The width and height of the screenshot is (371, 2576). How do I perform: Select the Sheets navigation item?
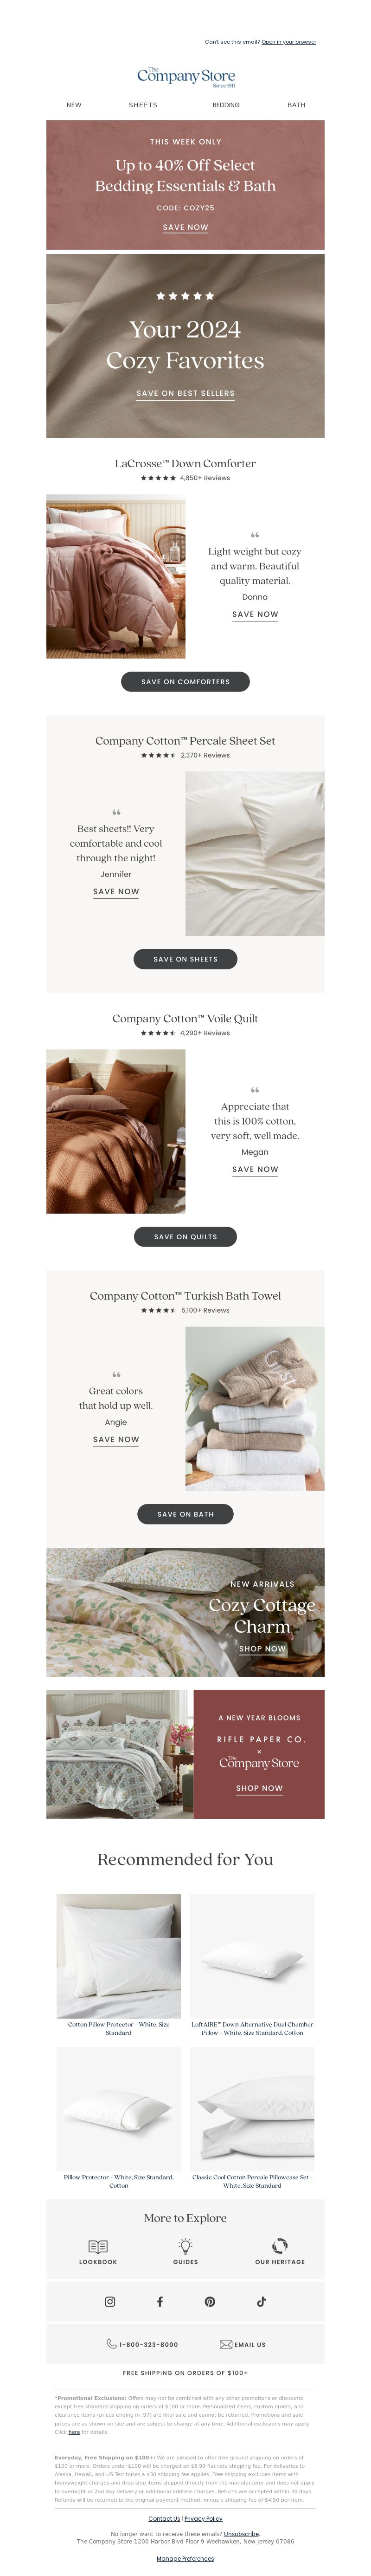[x=143, y=105]
